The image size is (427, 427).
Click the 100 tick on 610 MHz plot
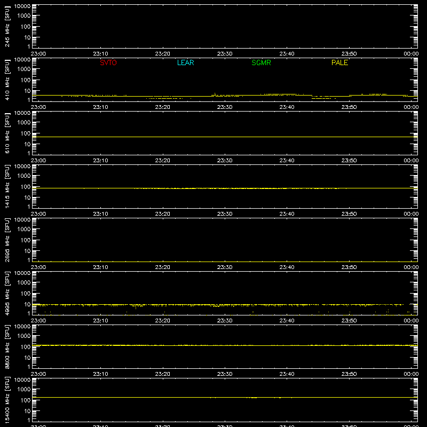[x=26, y=133]
